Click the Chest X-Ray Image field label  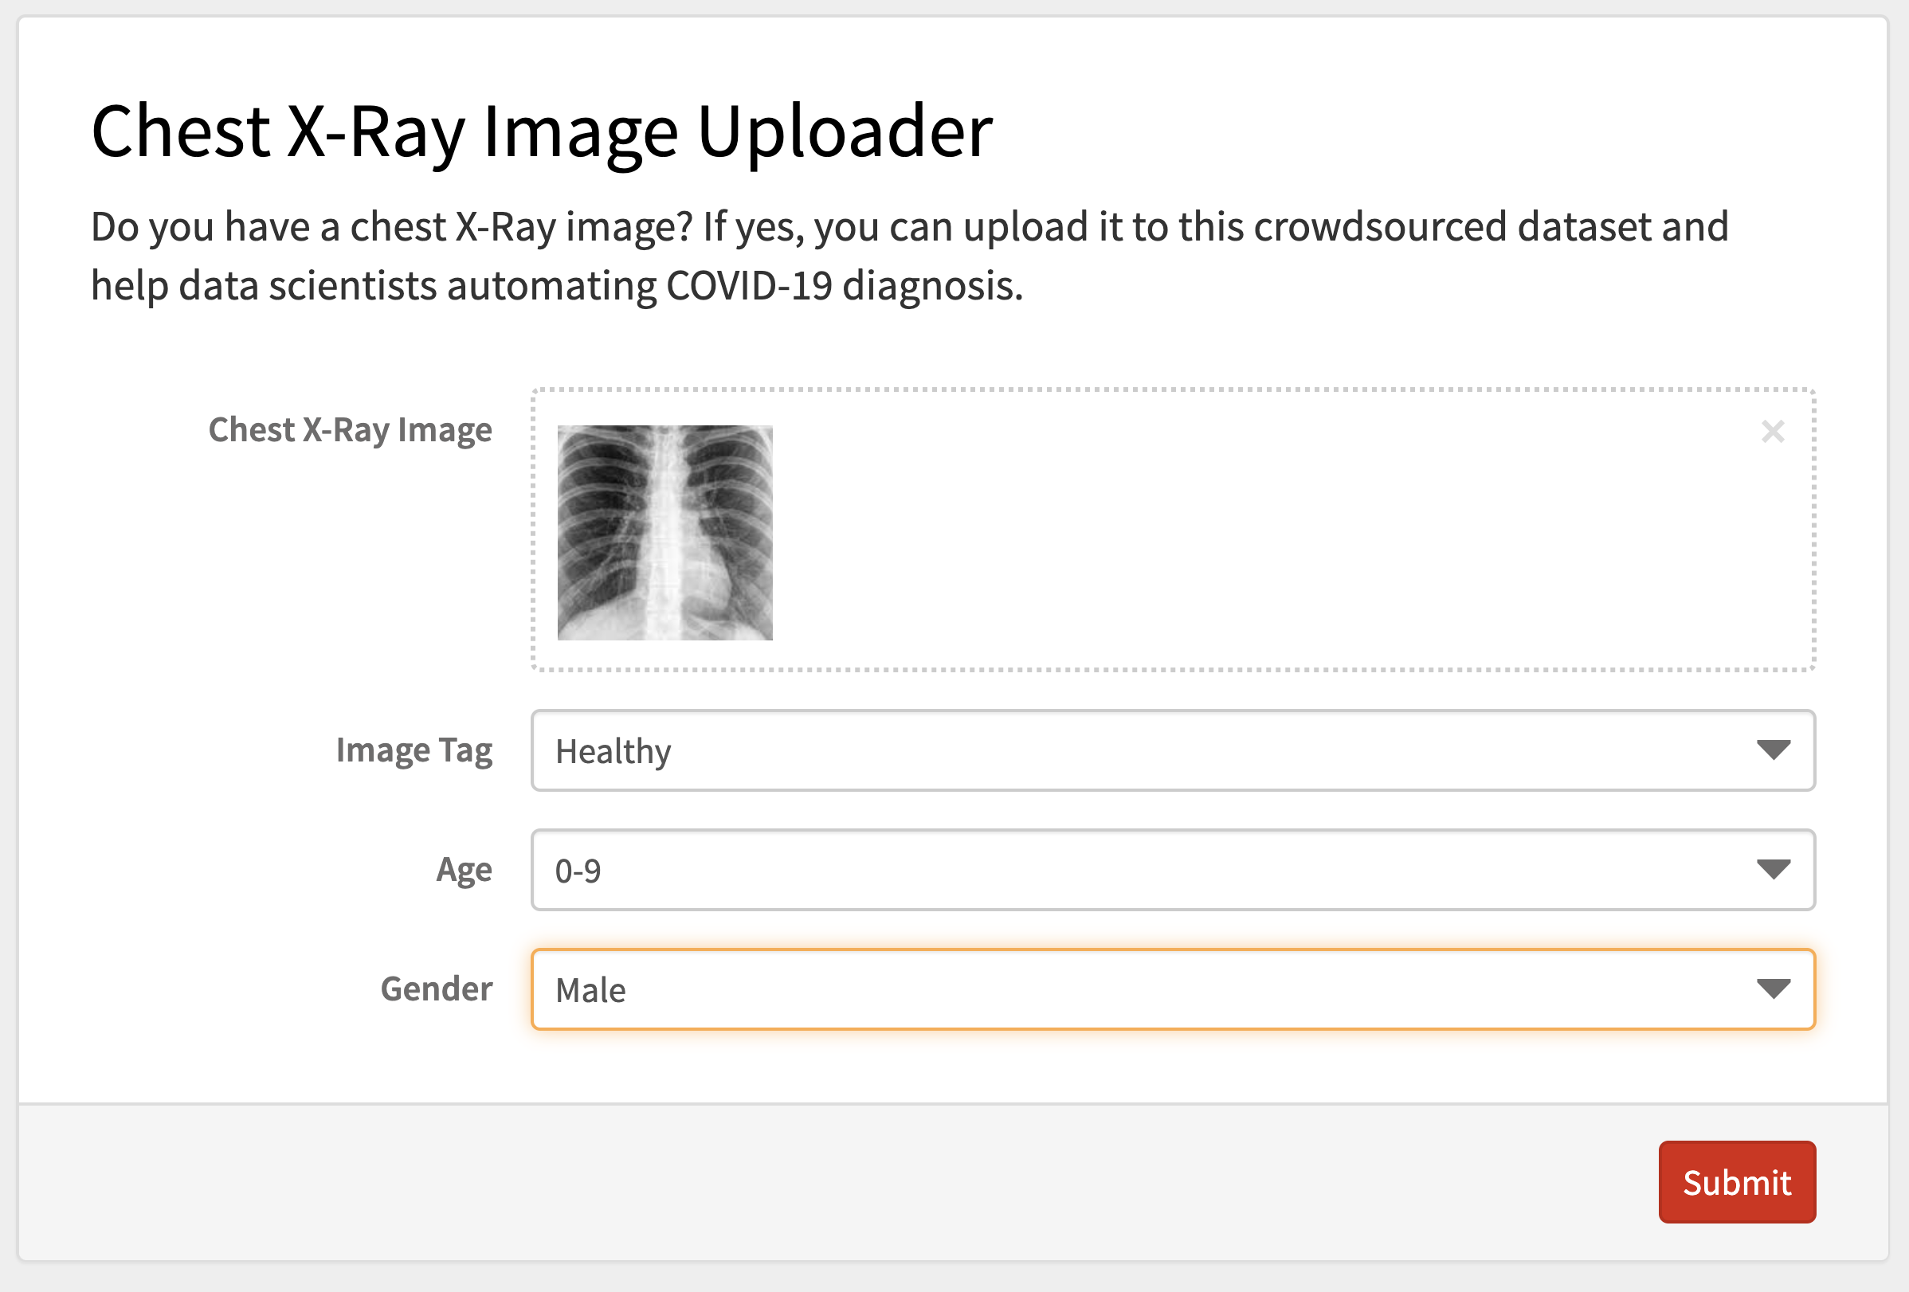pyautogui.click(x=350, y=429)
